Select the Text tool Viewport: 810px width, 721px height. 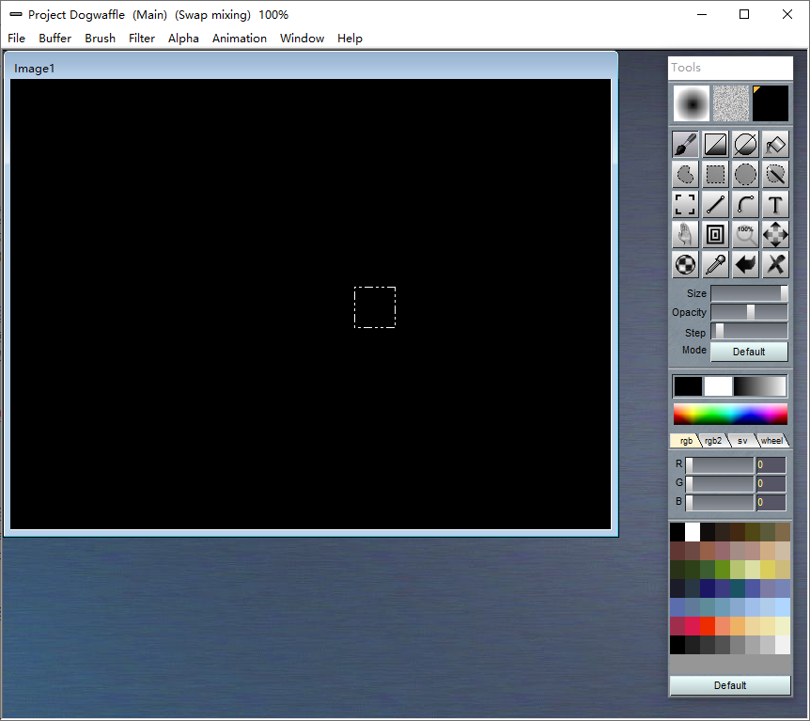775,205
